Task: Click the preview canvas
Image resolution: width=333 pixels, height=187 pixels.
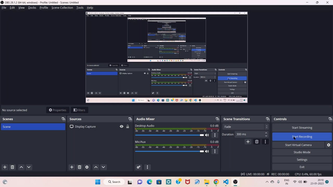Action: point(166,57)
